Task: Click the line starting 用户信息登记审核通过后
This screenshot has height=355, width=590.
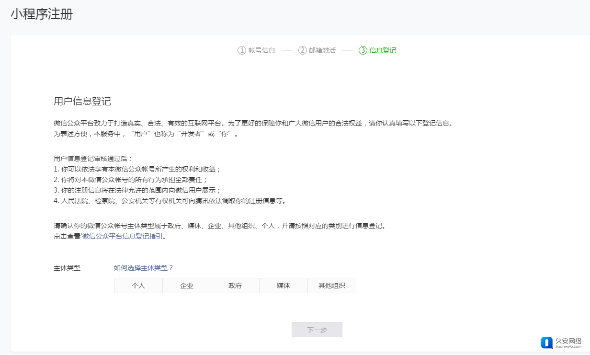Action: click(93, 159)
